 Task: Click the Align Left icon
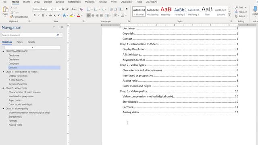coord(89,15)
